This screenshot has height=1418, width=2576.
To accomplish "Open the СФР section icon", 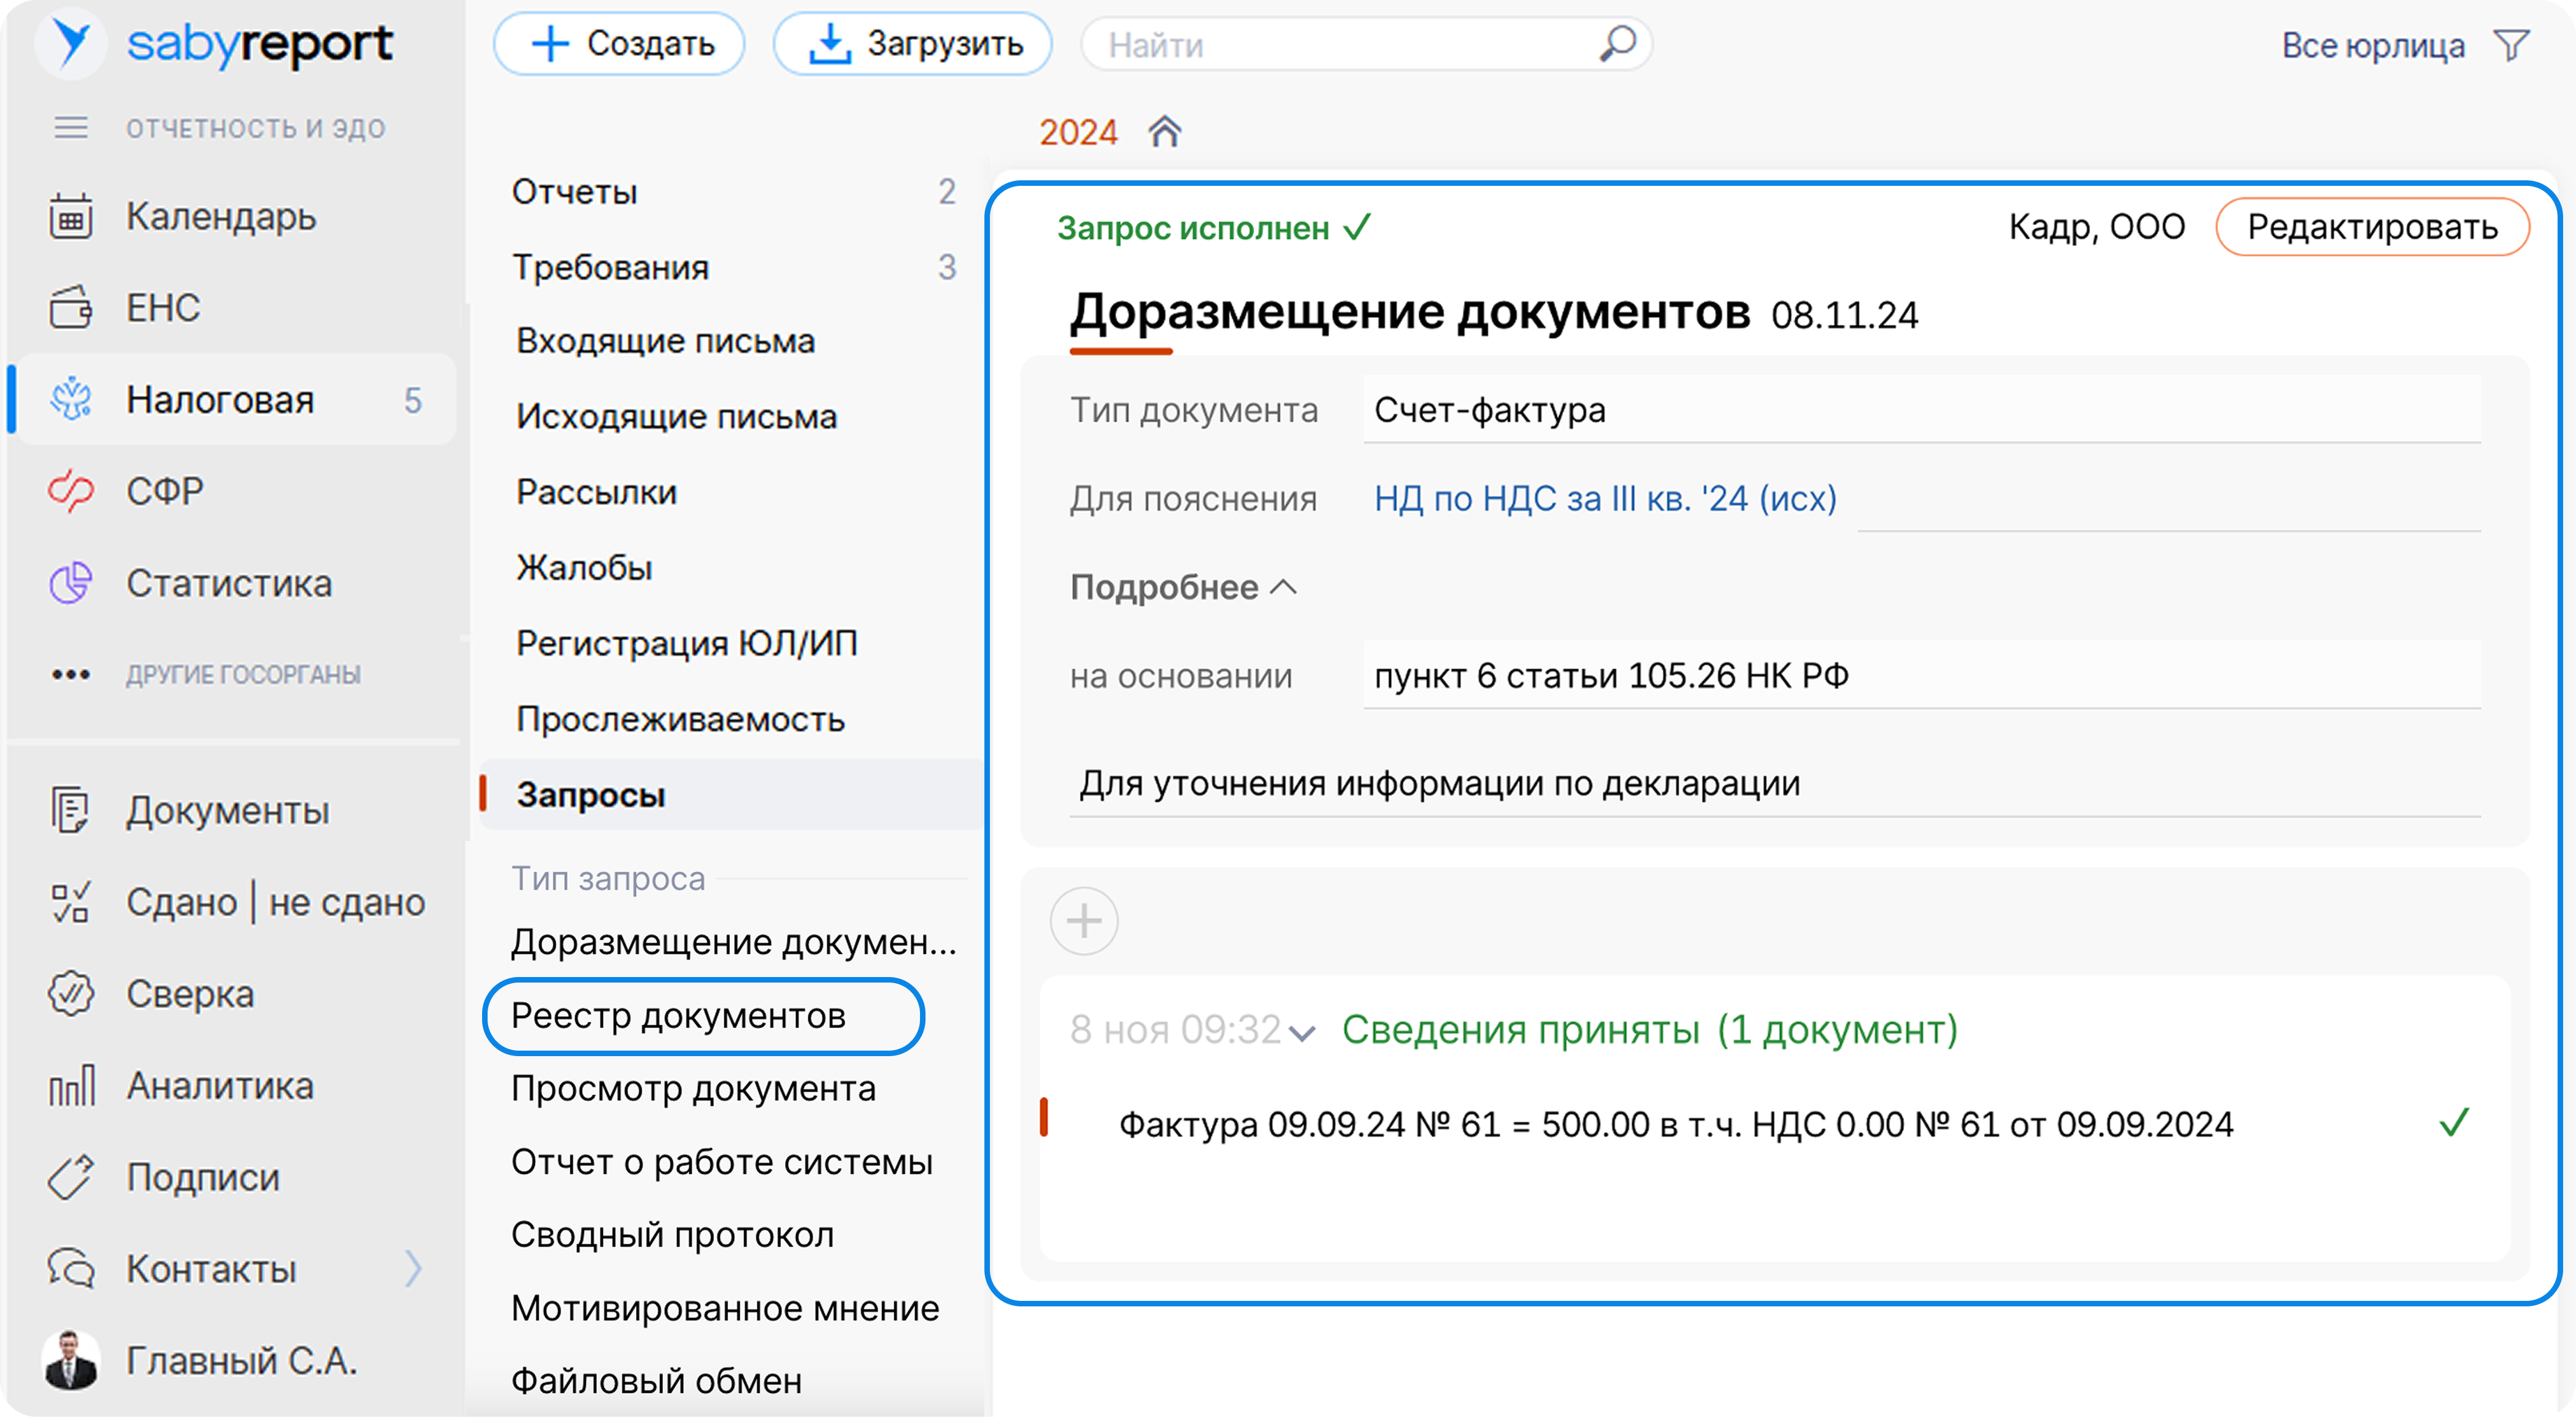I will (71, 491).
